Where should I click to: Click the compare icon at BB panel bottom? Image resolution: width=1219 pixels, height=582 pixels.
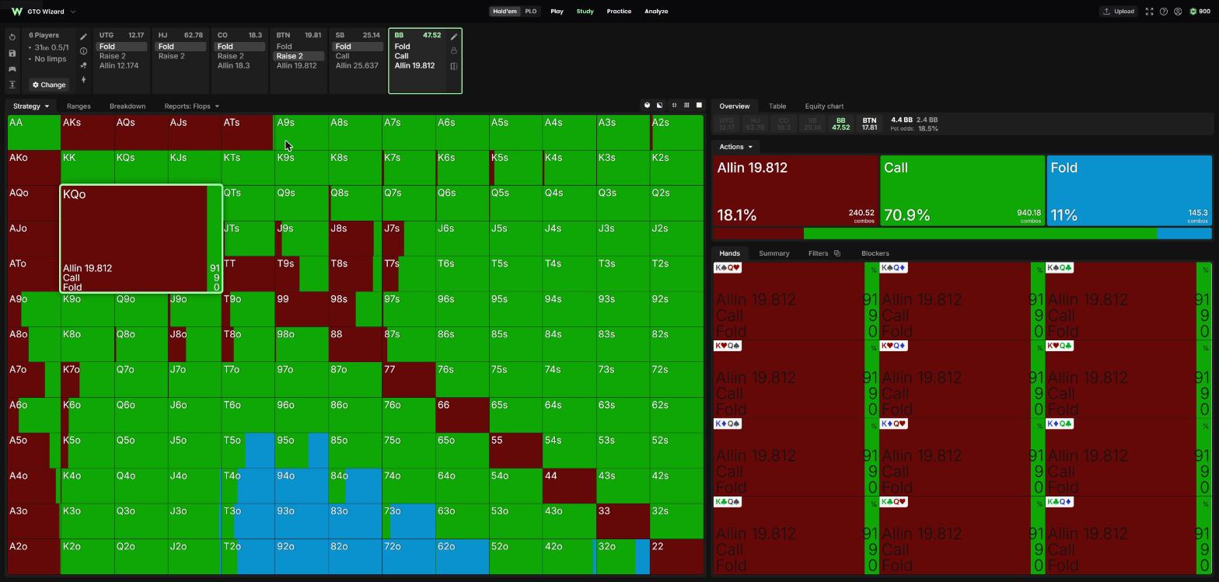coord(454,66)
